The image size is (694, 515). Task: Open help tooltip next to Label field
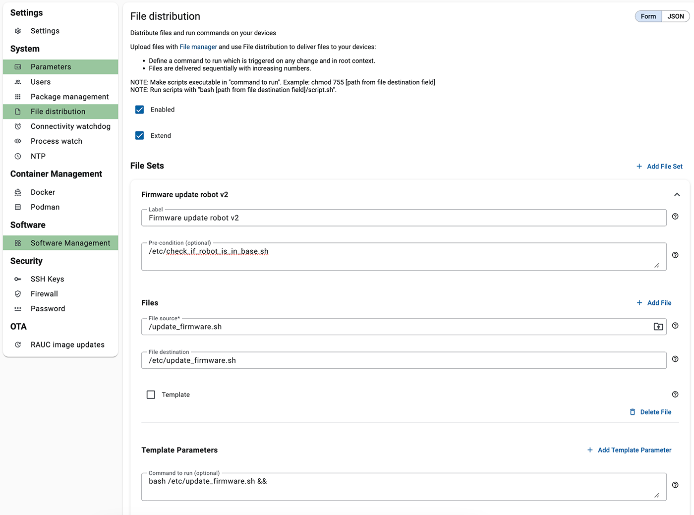tap(675, 216)
